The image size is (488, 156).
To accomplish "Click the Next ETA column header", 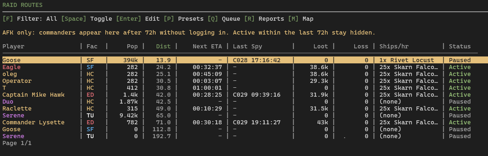I will pyautogui.click(x=207, y=46).
